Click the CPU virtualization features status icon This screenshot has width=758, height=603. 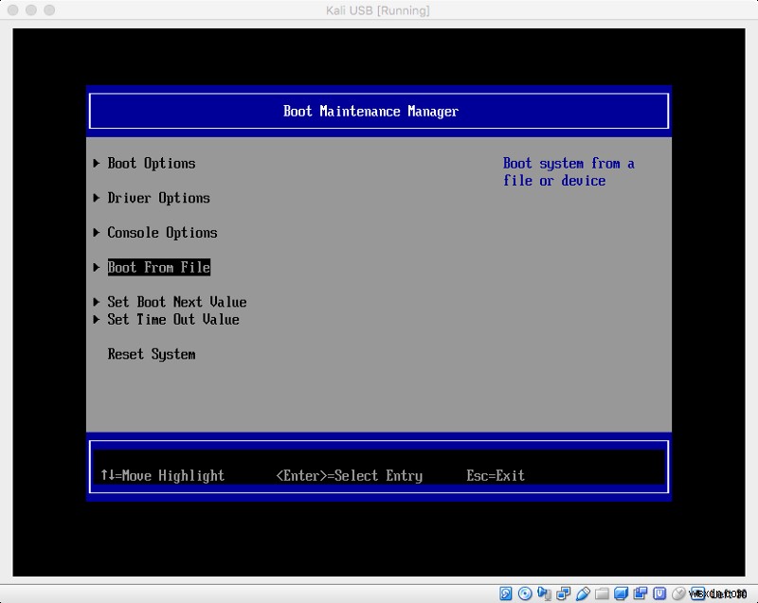pyautogui.click(x=659, y=594)
